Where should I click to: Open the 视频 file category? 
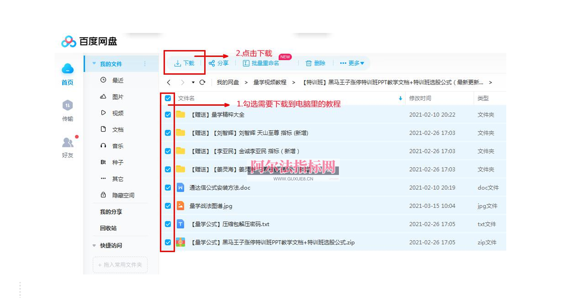117,113
